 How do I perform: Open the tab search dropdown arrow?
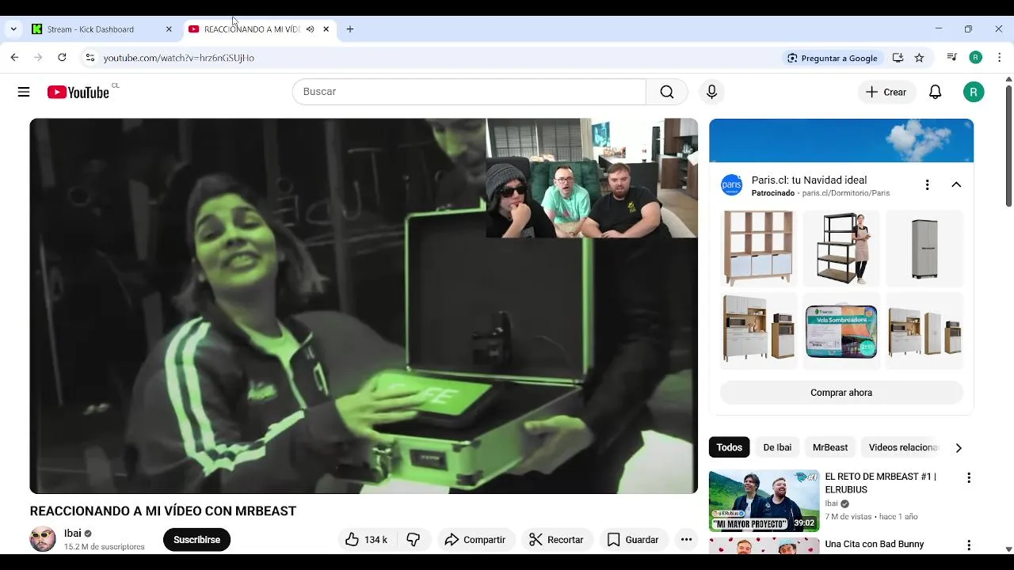tap(13, 29)
